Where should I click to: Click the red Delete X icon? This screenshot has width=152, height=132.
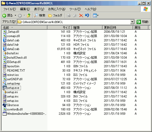[81, 15]
